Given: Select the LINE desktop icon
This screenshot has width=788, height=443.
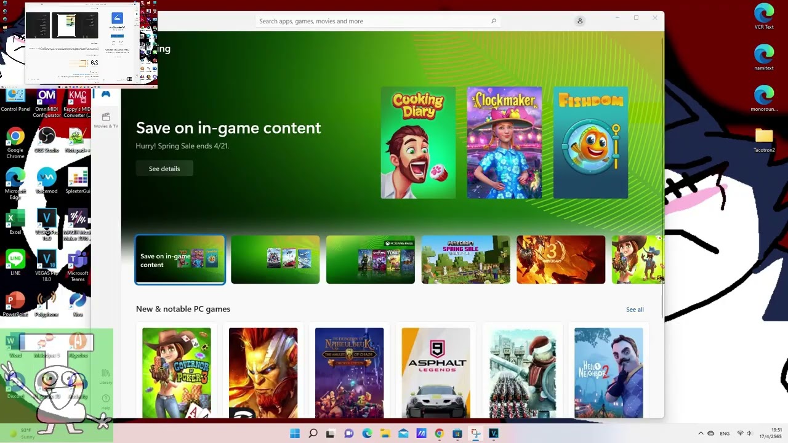Looking at the screenshot, I should click(15, 263).
